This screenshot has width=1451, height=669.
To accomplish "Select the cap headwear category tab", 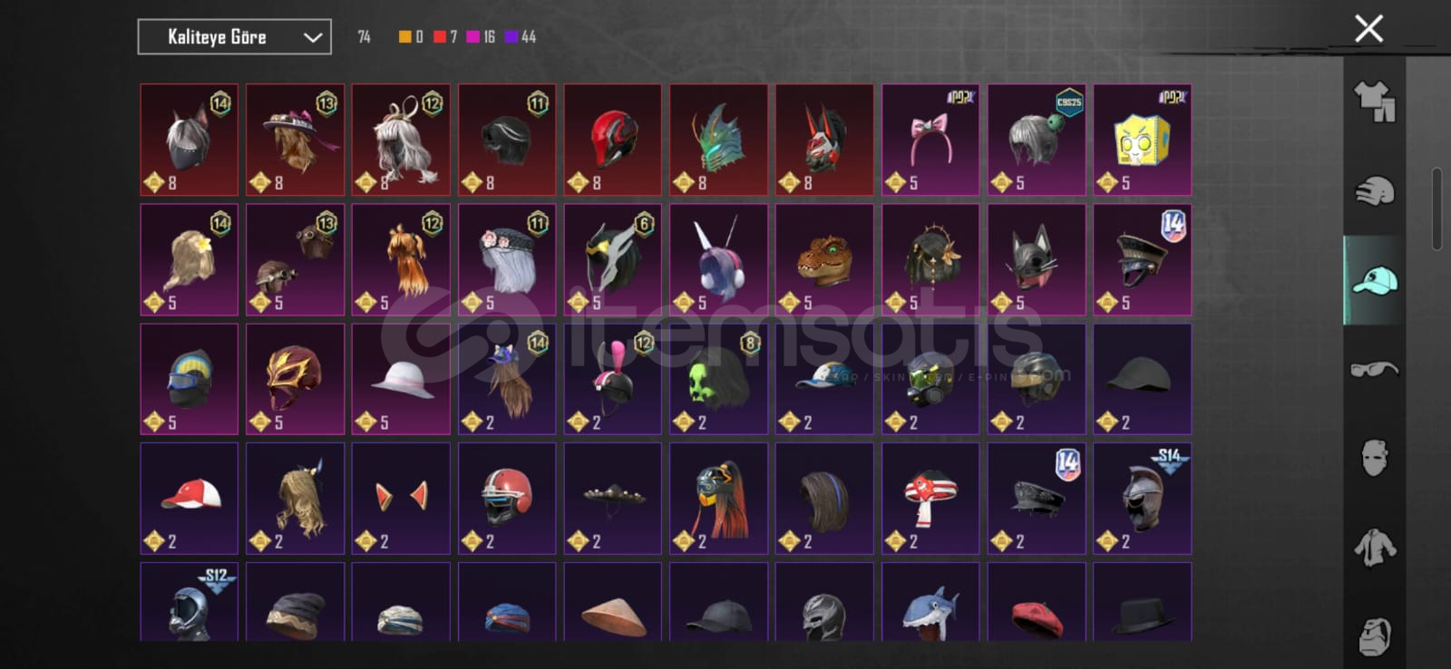I will coord(1374,280).
